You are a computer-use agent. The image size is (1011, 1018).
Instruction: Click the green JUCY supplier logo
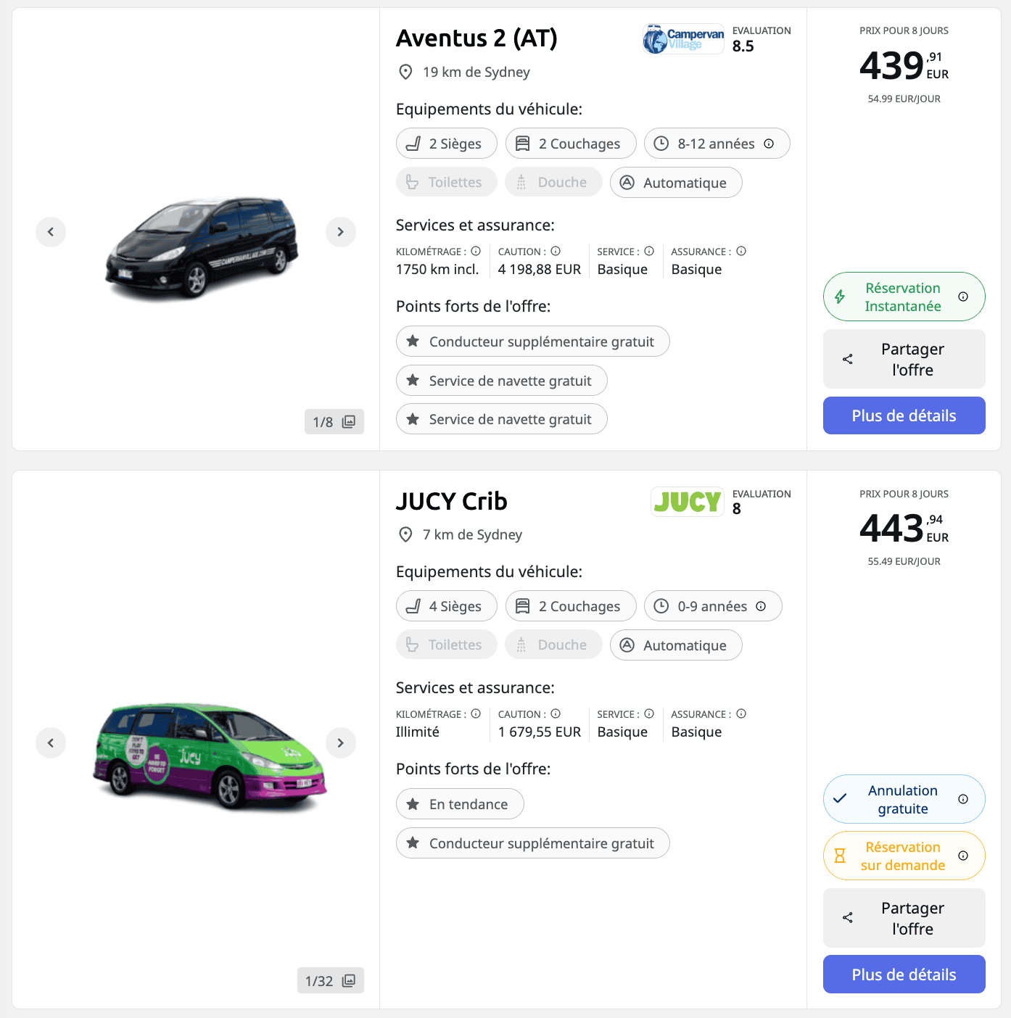point(687,502)
